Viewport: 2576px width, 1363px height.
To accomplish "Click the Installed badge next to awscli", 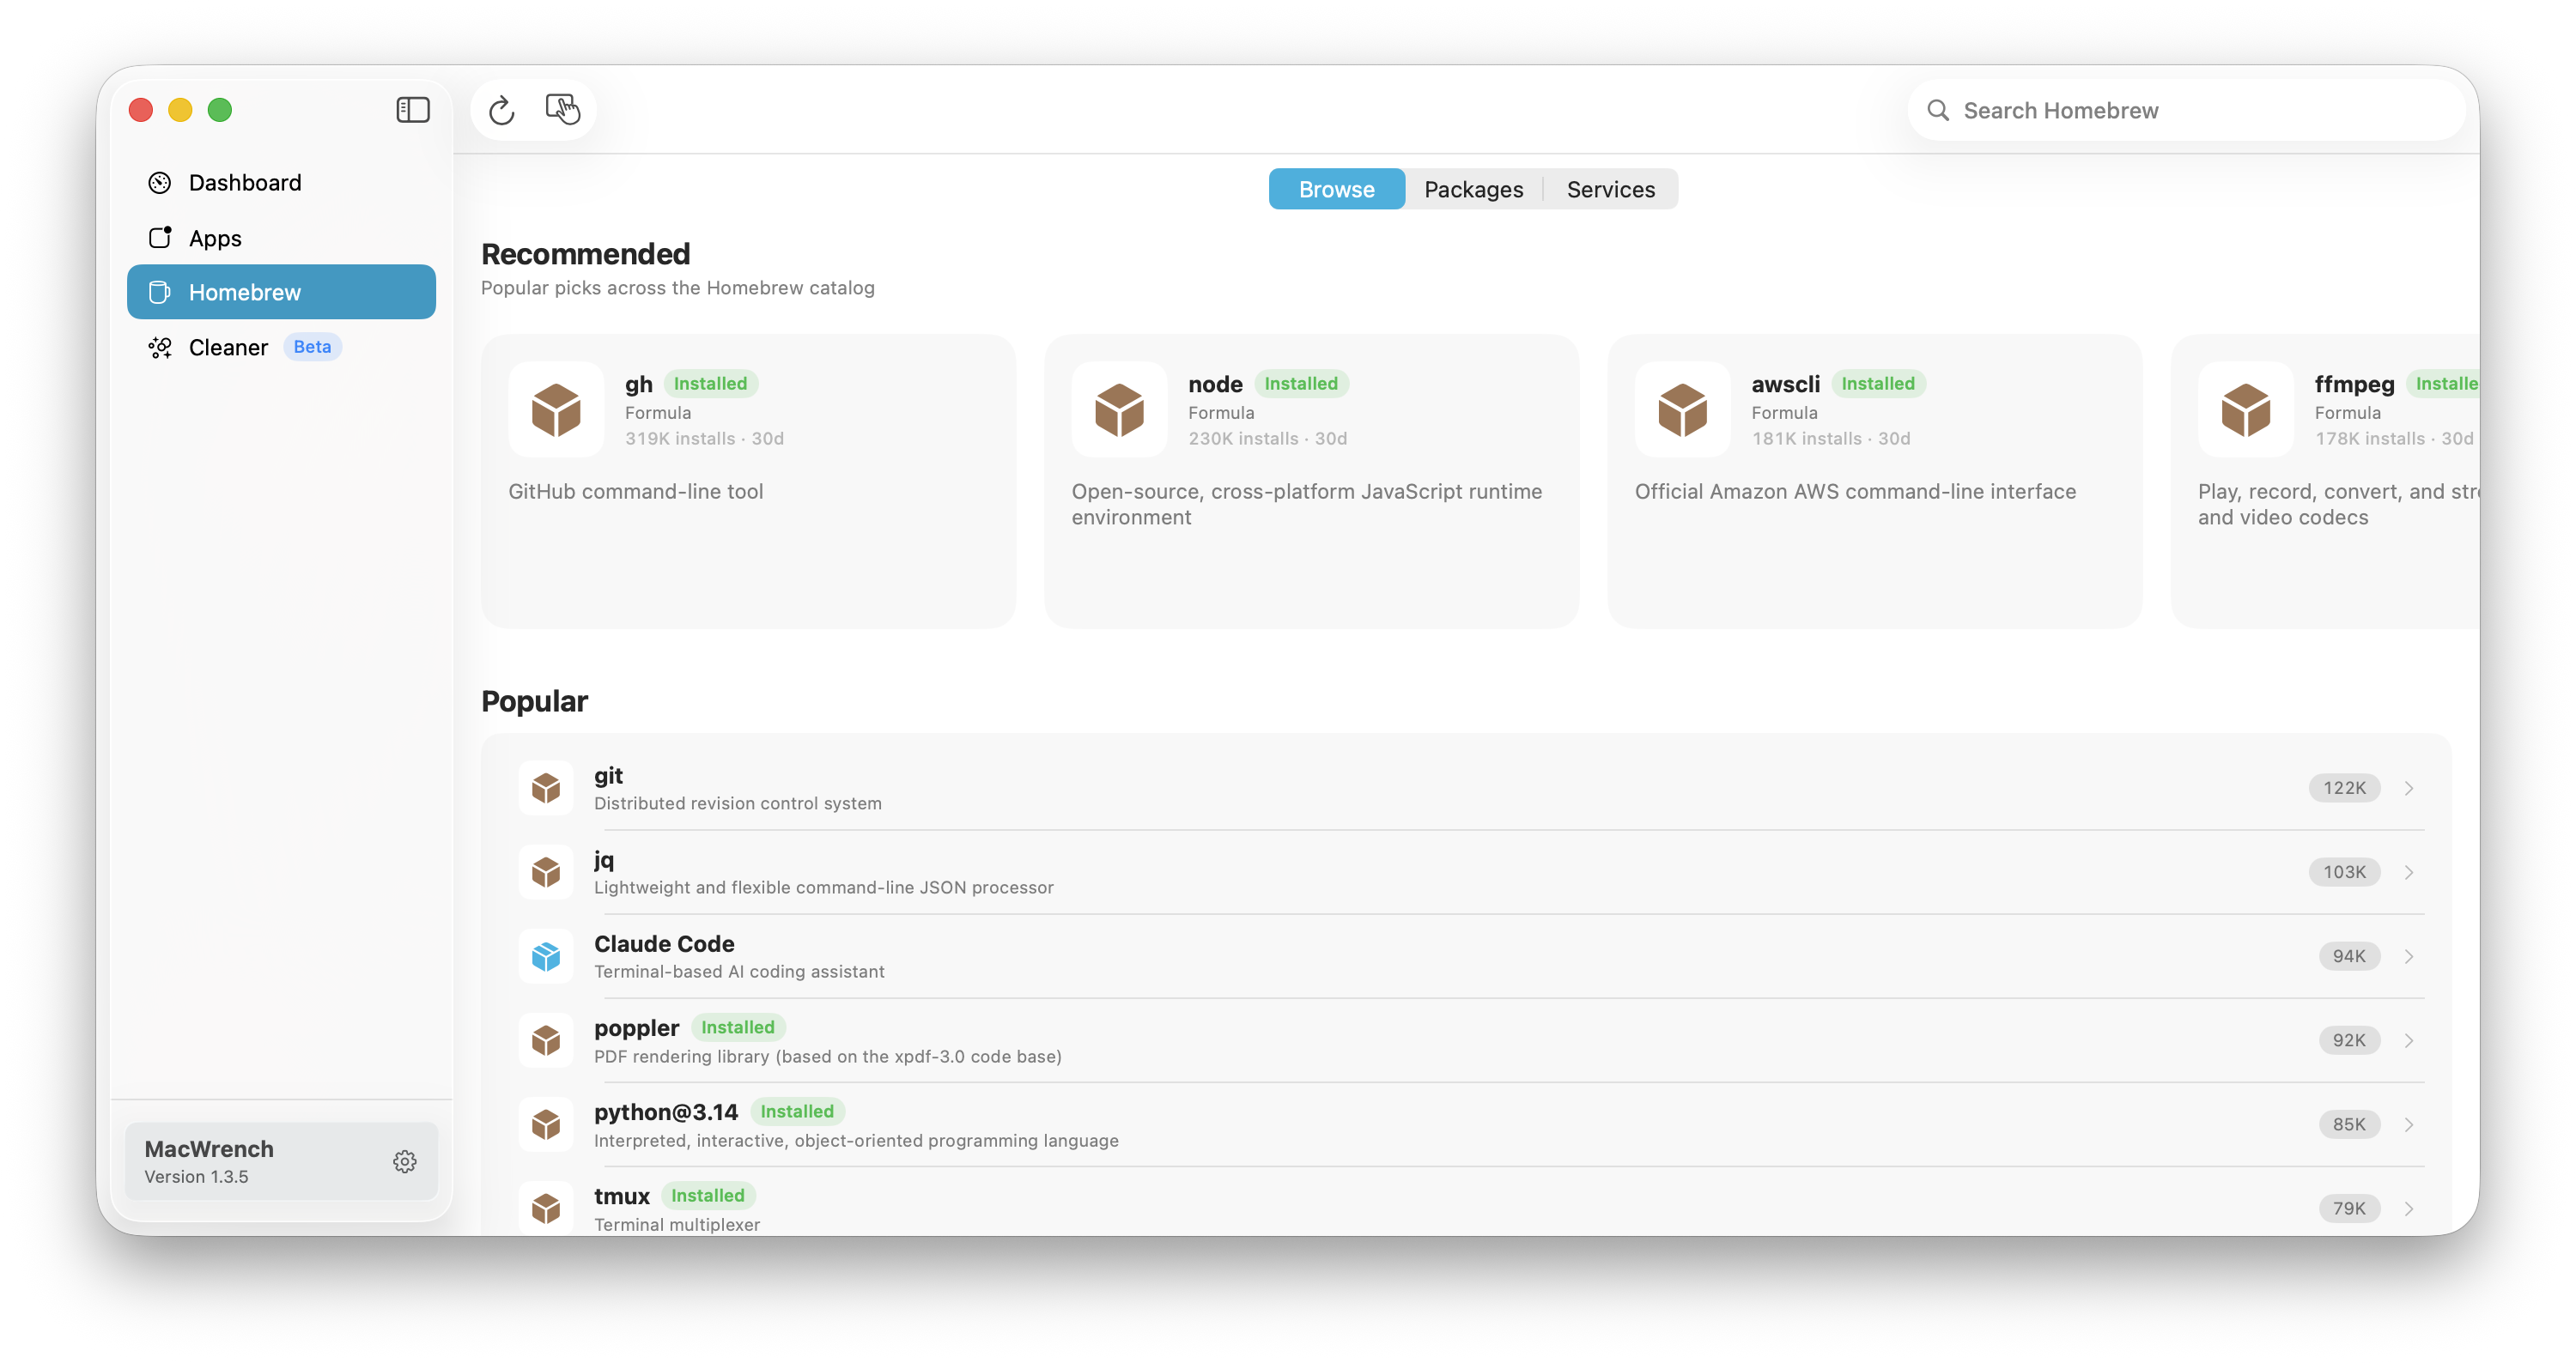I will click(x=1877, y=384).
